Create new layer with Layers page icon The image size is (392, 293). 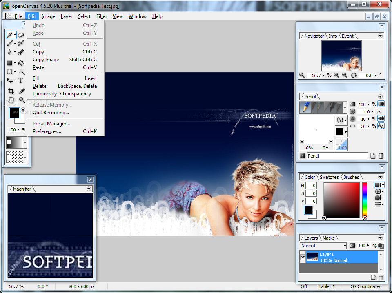[373, 277]
